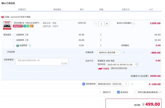Click the Tmall store icon beside vanward

[3, 17]
